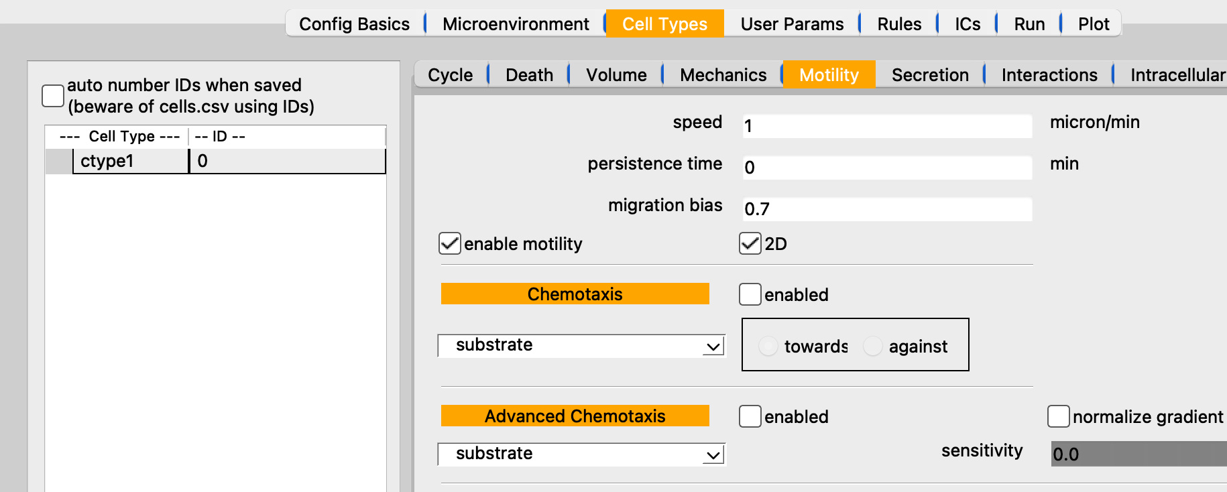Click the persistence time input field
Image resolution: width=1227 pixels, height=492 pixels.
tap(887, 168)
